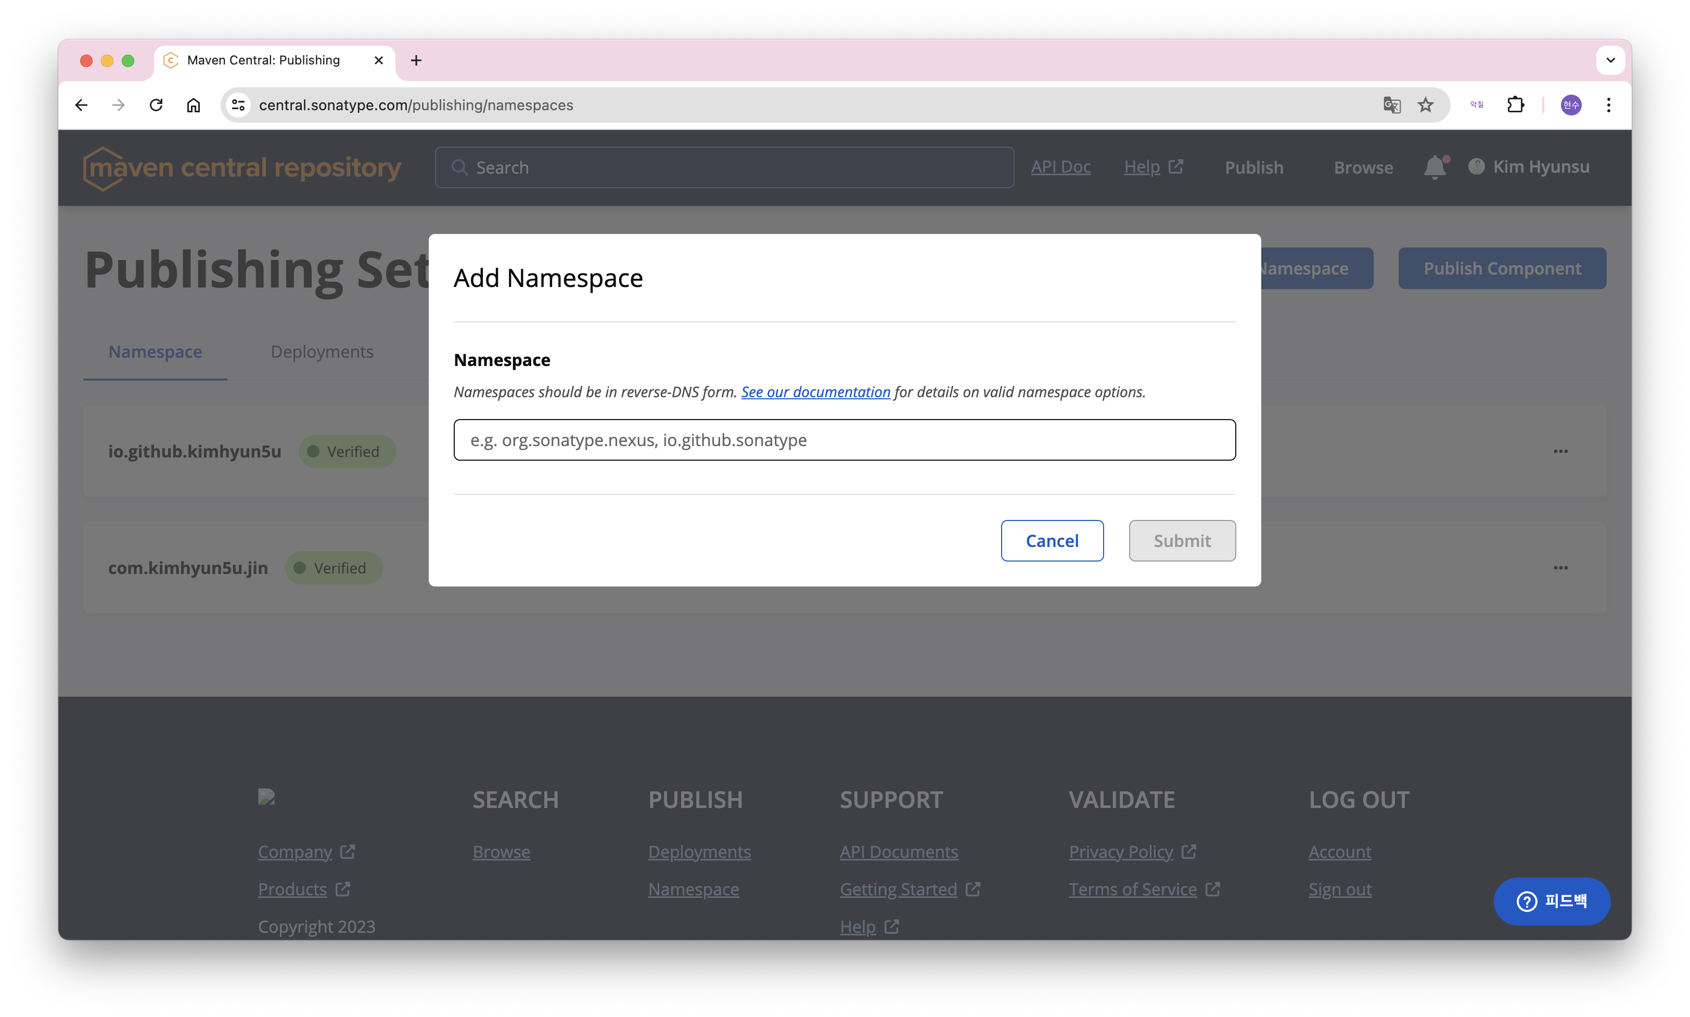Screen dimensions: 1690x1017
Task: Open the Chrome three-dot menu
Action: pos(1608,105)
